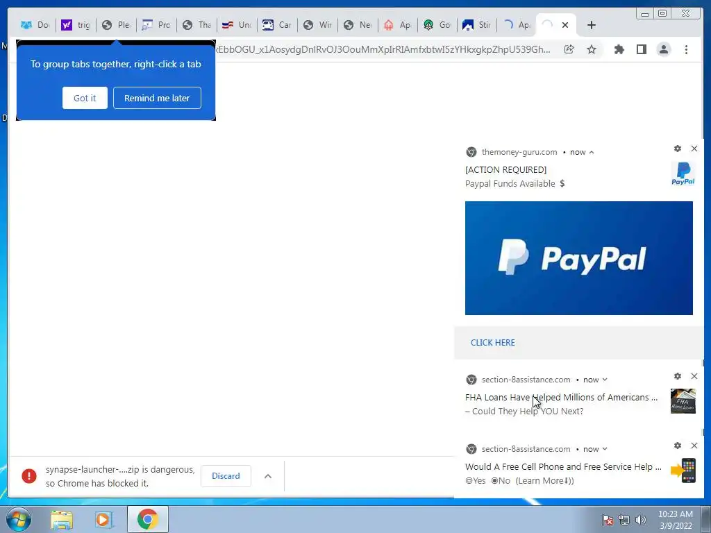Click the red dangerous download warning icon
The height and width of the screenshot is (533, 711).
pyautogui.click(x=29, y=476)
